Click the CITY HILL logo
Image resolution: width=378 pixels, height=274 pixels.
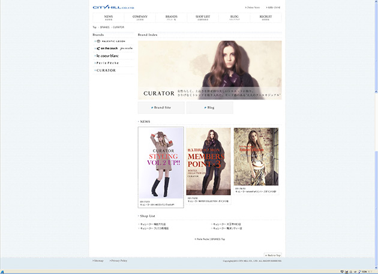[109, 7]
